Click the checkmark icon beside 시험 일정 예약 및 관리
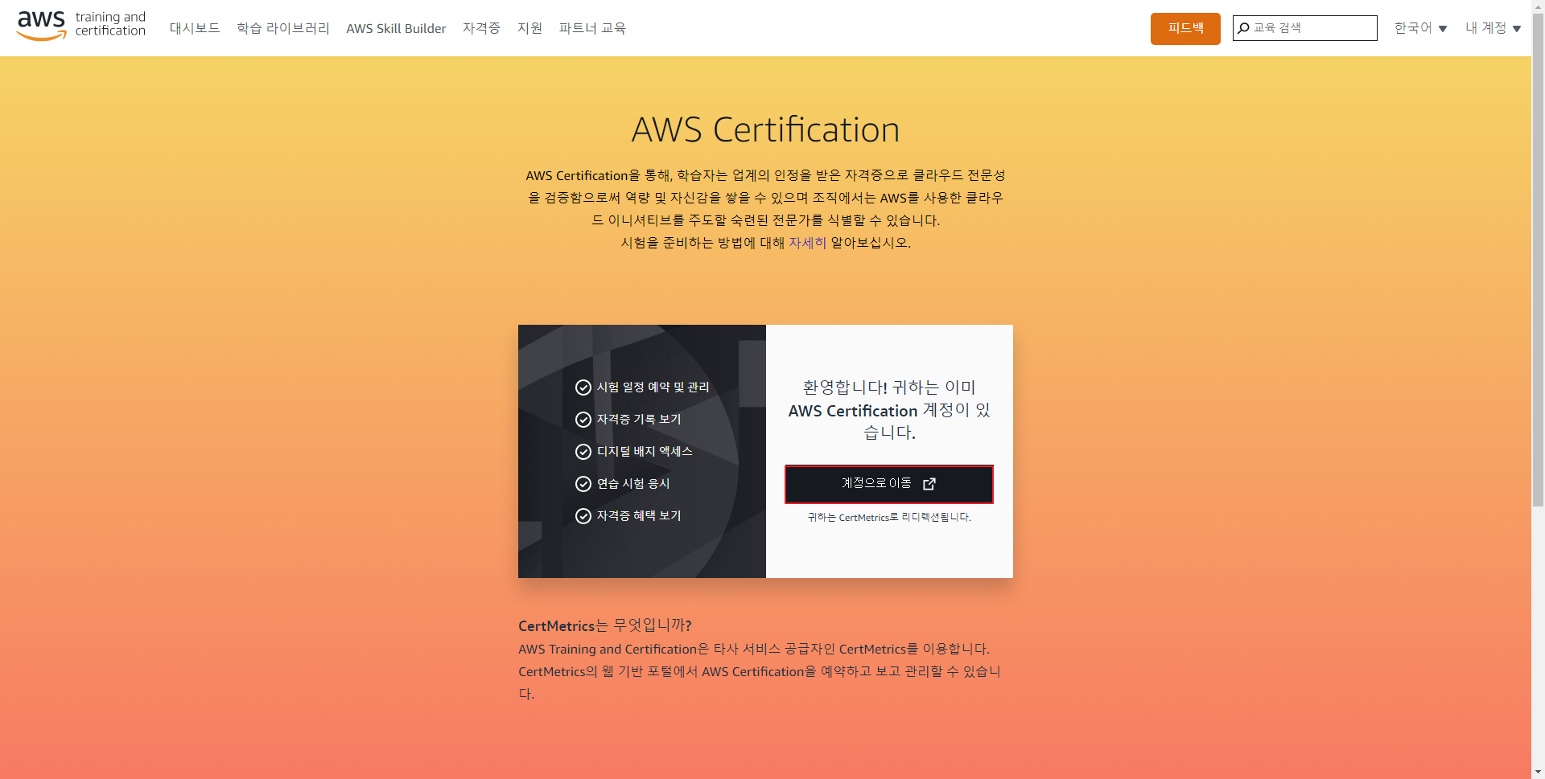 point(583,387)
